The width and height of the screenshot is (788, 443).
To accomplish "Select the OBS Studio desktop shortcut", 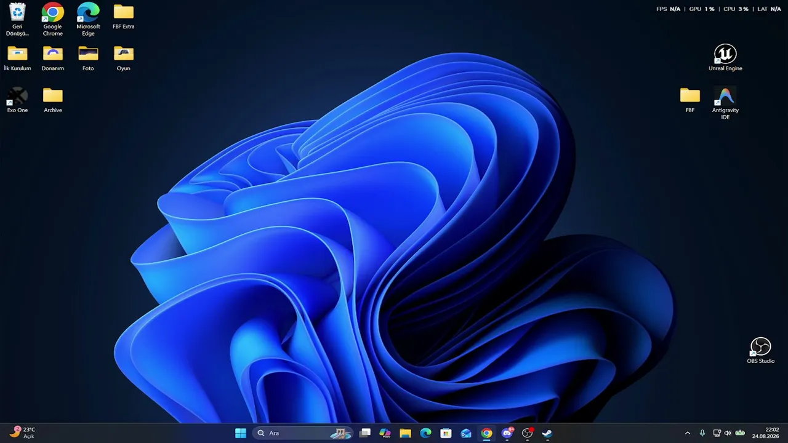I will pos(760,351).
